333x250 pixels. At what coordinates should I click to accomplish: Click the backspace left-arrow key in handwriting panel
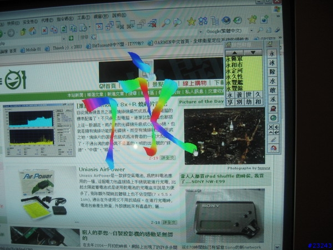[x=276, y=127]
